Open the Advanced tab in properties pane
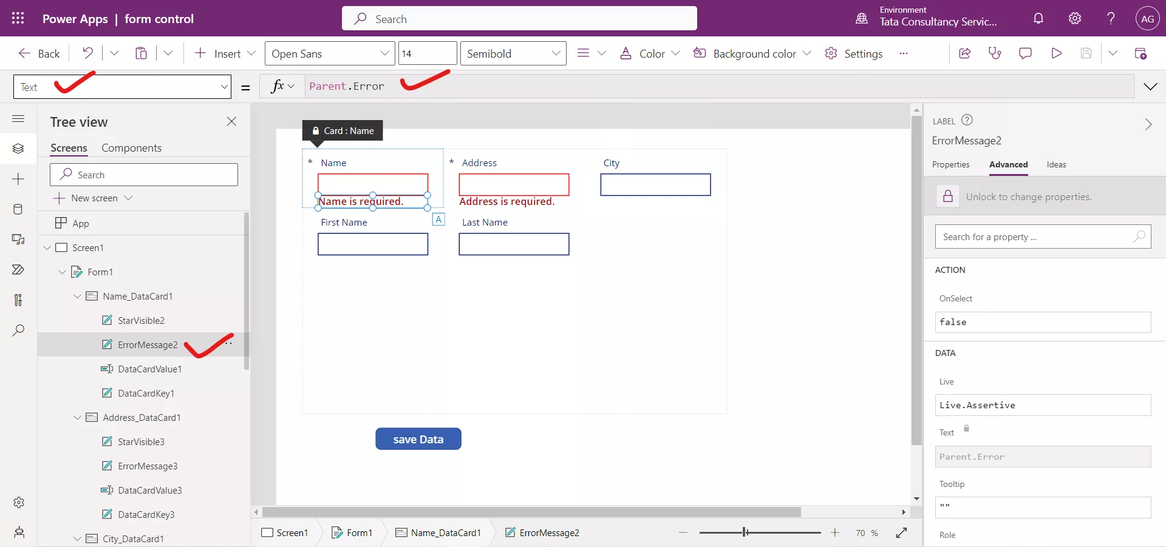Screen dimensions: 1166x547 1008,164
